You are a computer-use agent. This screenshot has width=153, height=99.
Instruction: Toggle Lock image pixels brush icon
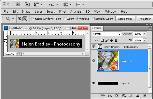107,40
